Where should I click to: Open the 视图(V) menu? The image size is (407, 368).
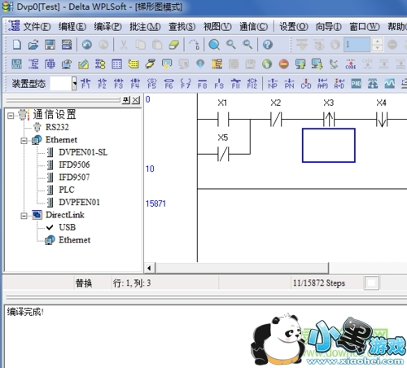coord(217,27)
